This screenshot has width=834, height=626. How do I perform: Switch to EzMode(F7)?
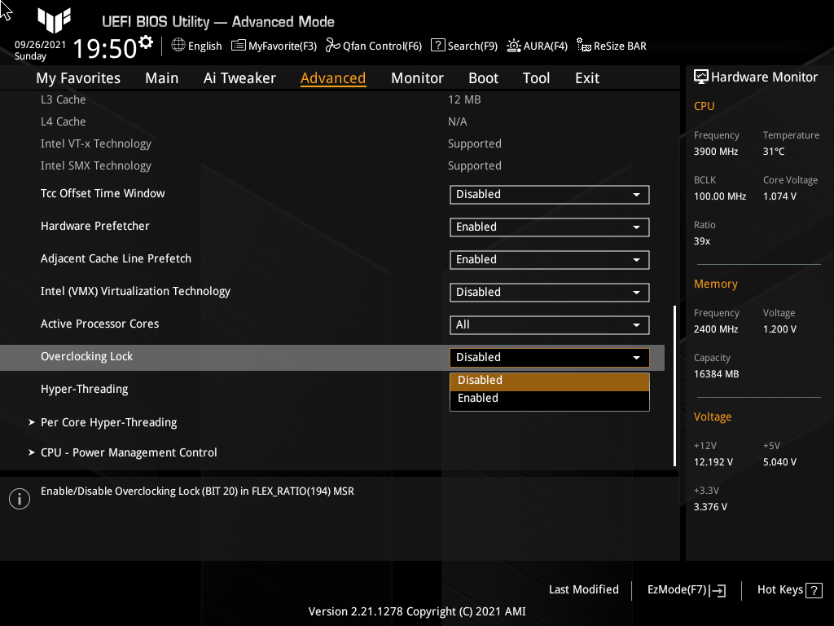pos(685,589)
